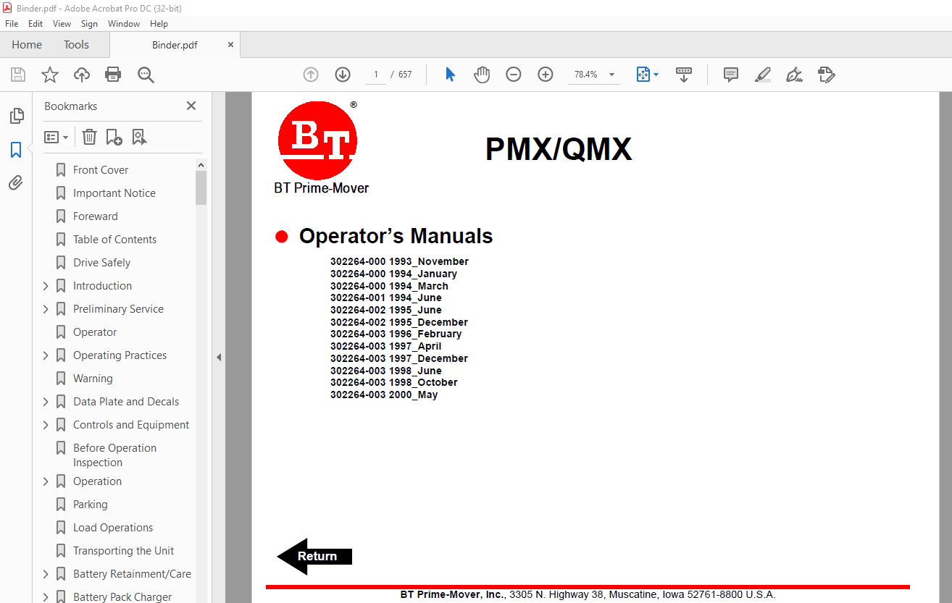Zoom out with minus icon

tap(514, 75)
